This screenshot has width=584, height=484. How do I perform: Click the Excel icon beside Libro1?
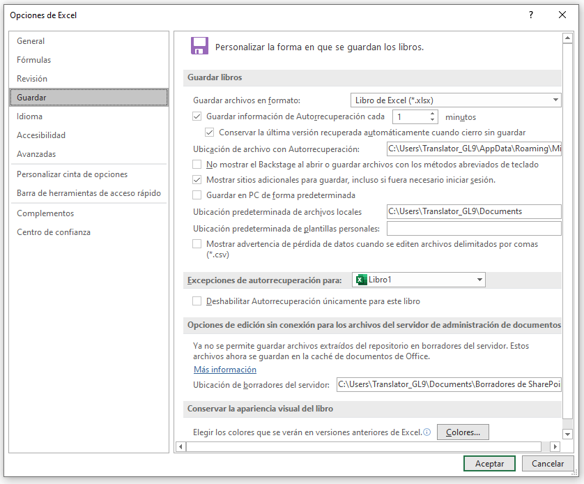(361, 280)
